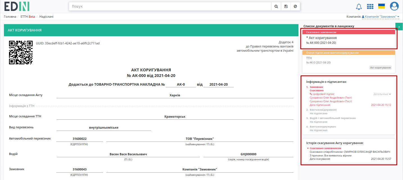Open the ТТН № АК-0 document card
This screenshot has width=403, height=180.
pos(349,61)
